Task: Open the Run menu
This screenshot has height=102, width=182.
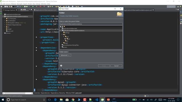Action: click(x=34, y=4)
